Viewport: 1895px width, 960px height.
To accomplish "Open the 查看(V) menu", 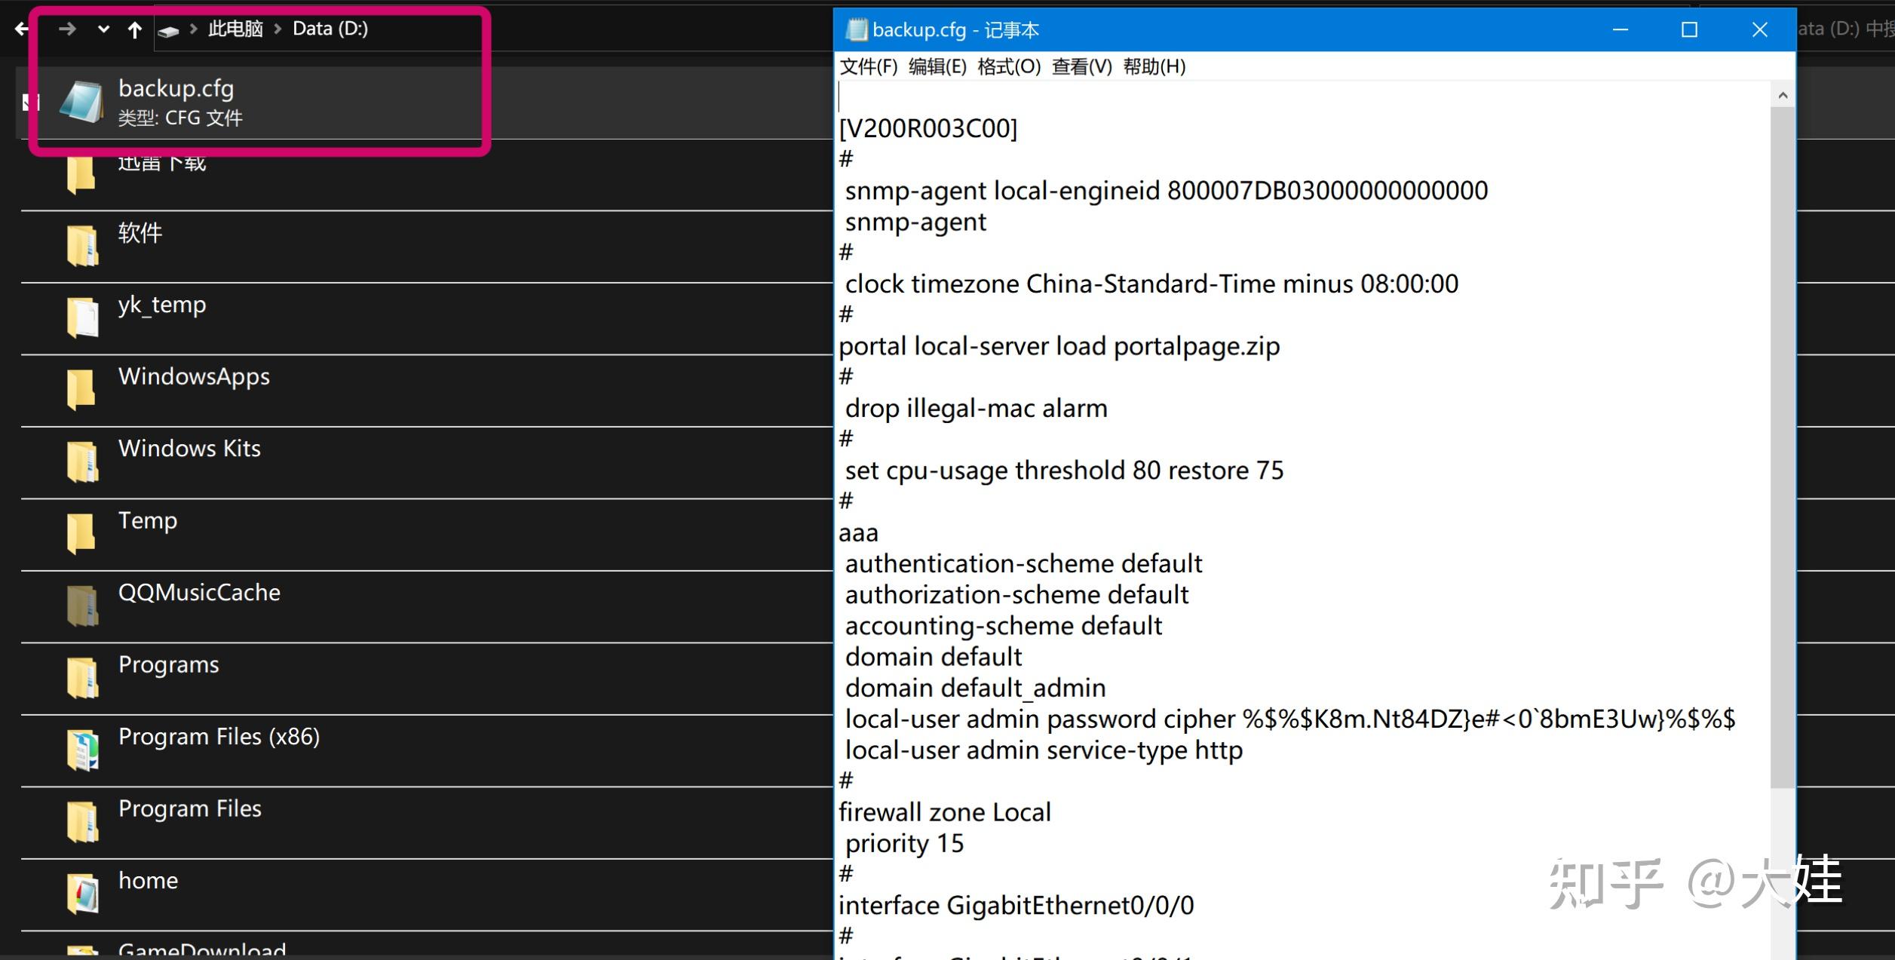I will pyautogui.click(x=1081, y=67).
